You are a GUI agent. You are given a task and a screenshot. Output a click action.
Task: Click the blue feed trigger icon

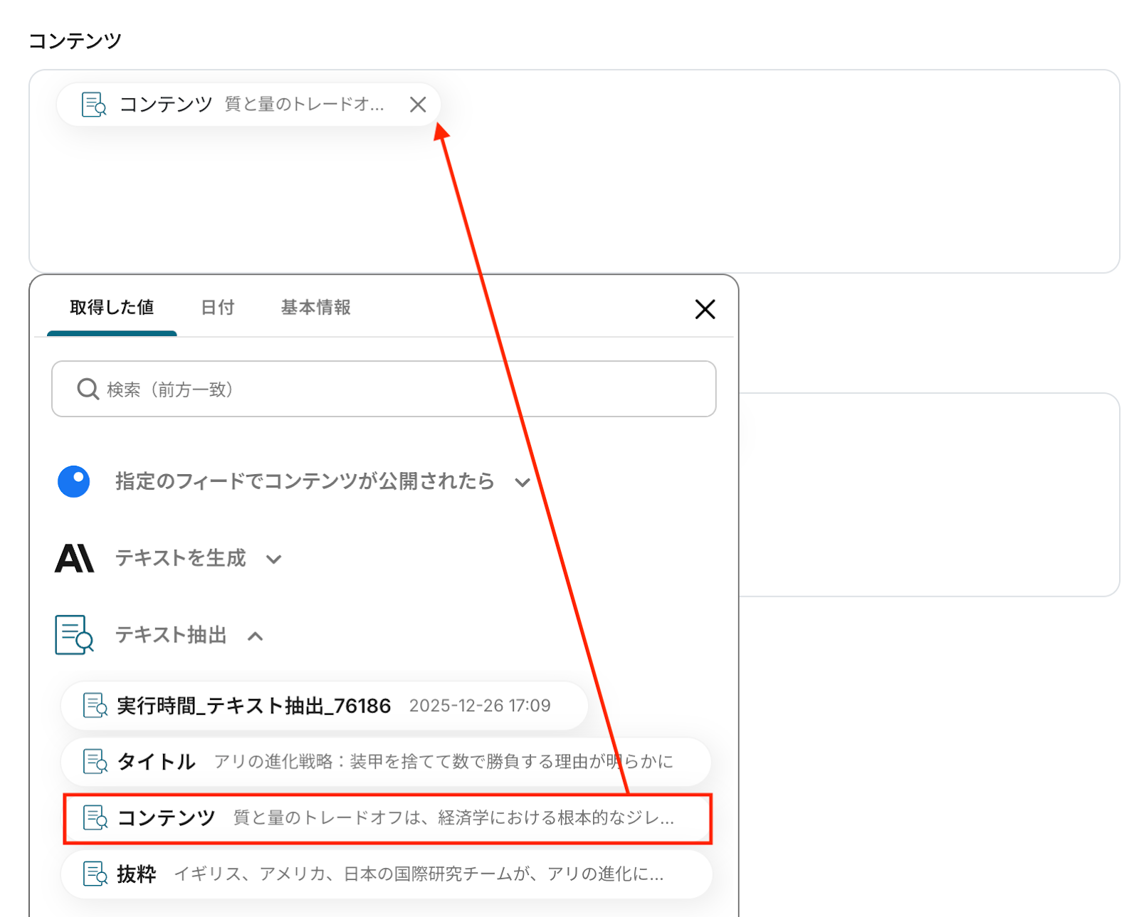pos(74,482)
